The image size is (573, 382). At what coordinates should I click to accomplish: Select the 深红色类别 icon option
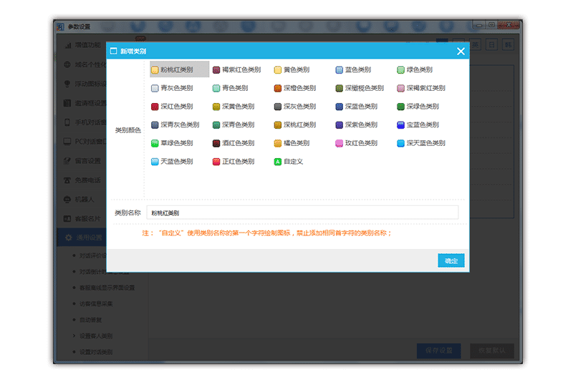point(172,106)
